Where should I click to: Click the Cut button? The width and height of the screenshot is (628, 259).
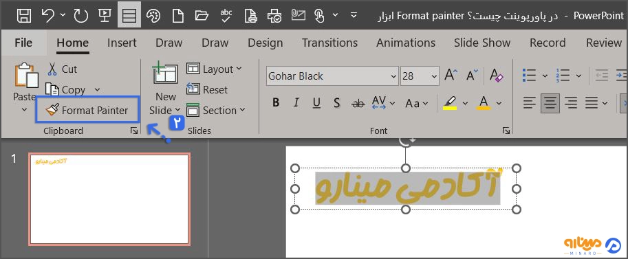click(x=62, y=69)
